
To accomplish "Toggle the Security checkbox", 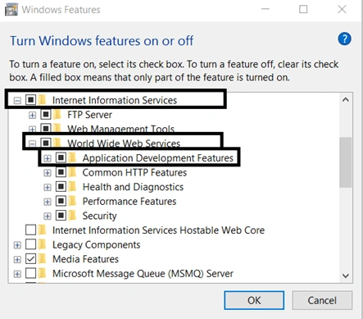I will click(61, 216).
